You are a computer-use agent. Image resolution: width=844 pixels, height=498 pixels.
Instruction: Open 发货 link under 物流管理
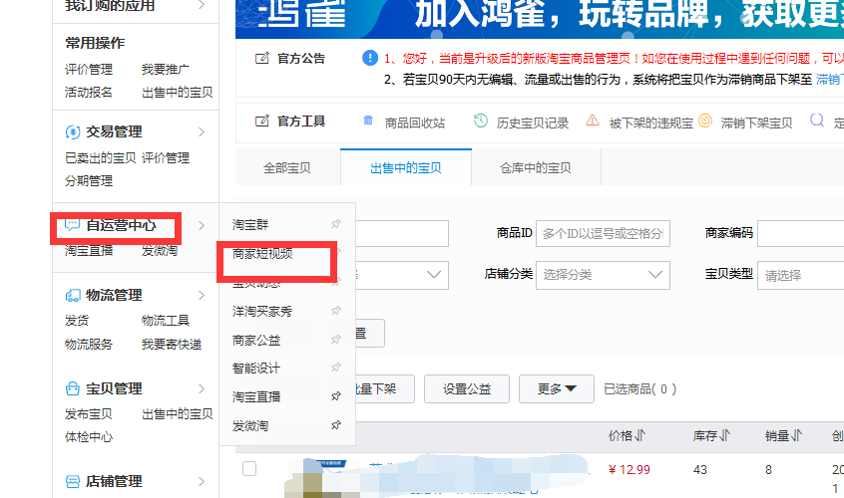coord(77,321)
